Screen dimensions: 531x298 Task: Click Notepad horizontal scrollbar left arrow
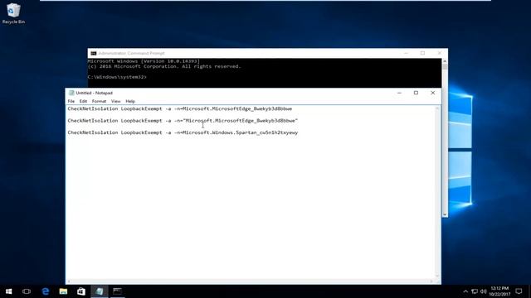click(69, 281)
